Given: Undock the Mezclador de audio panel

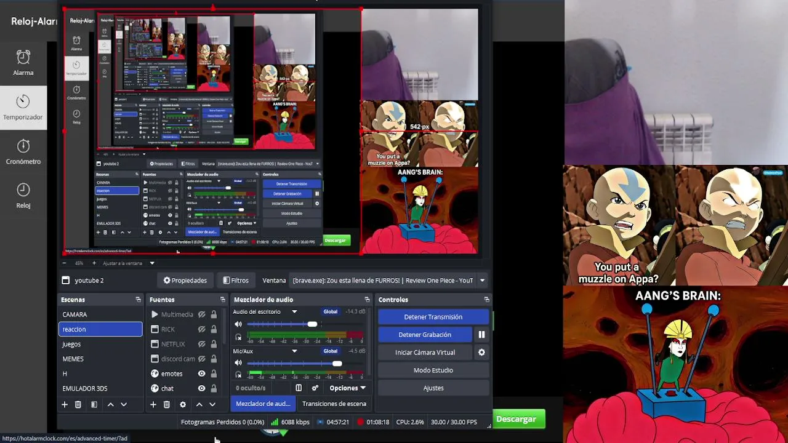Looking at the screenshot, I should (367, 300).
